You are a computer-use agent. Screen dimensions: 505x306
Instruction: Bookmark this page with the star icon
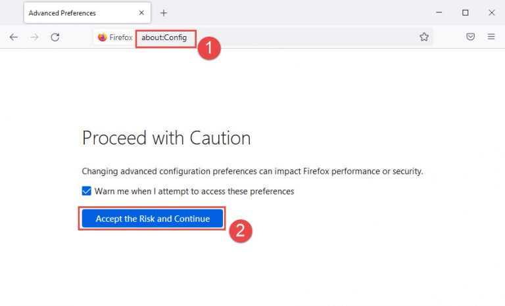pos(424,37)
